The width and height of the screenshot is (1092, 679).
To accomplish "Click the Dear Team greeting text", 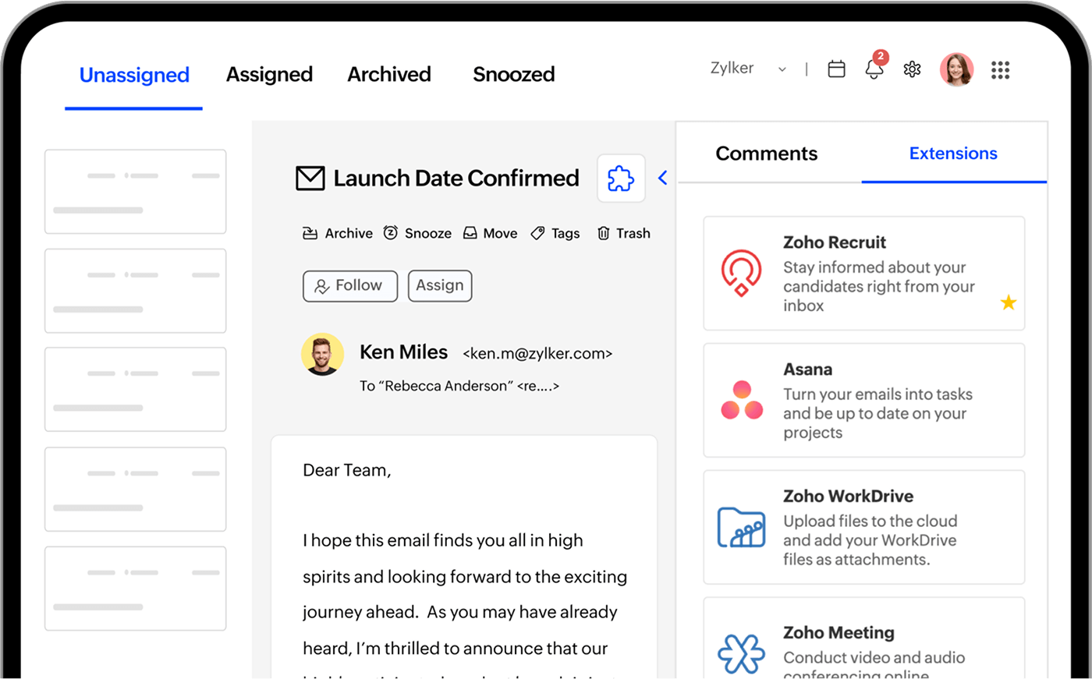I will [347, 470].
